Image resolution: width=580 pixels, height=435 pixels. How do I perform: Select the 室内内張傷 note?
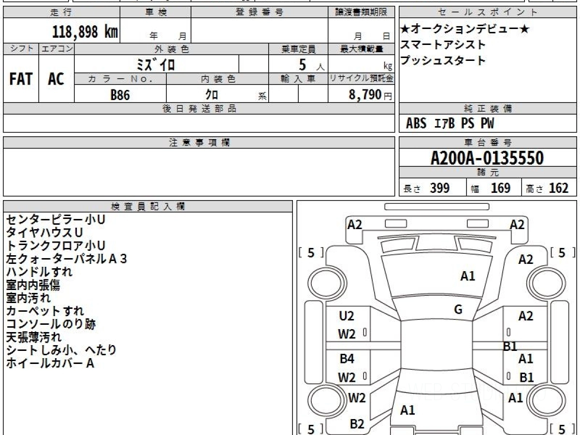pyautogui.click(x=33, y=285)
